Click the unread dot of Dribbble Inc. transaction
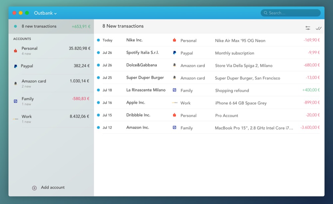The height and width of the screenshot is (204, 333). pyautogui.click(x=98, y=115)
